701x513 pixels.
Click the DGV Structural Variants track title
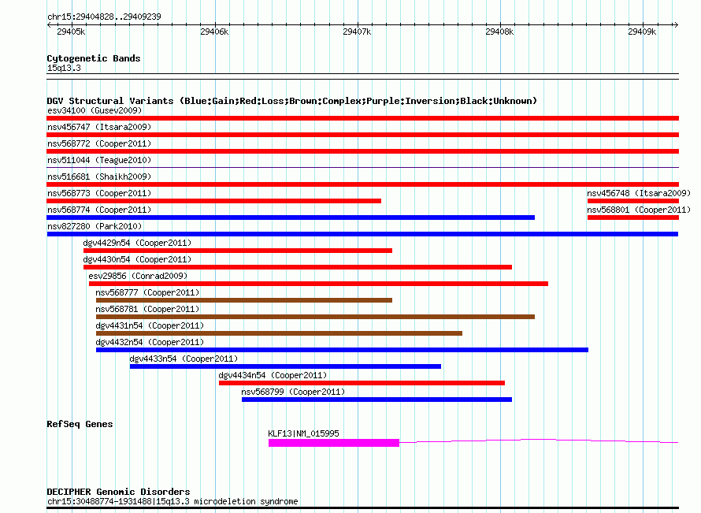point(292,101)
